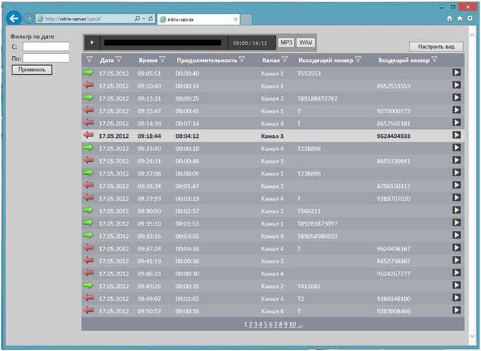The image size is (481, 351).
Task: Play the 09:46:33 recording
Action: click(456, 273)
